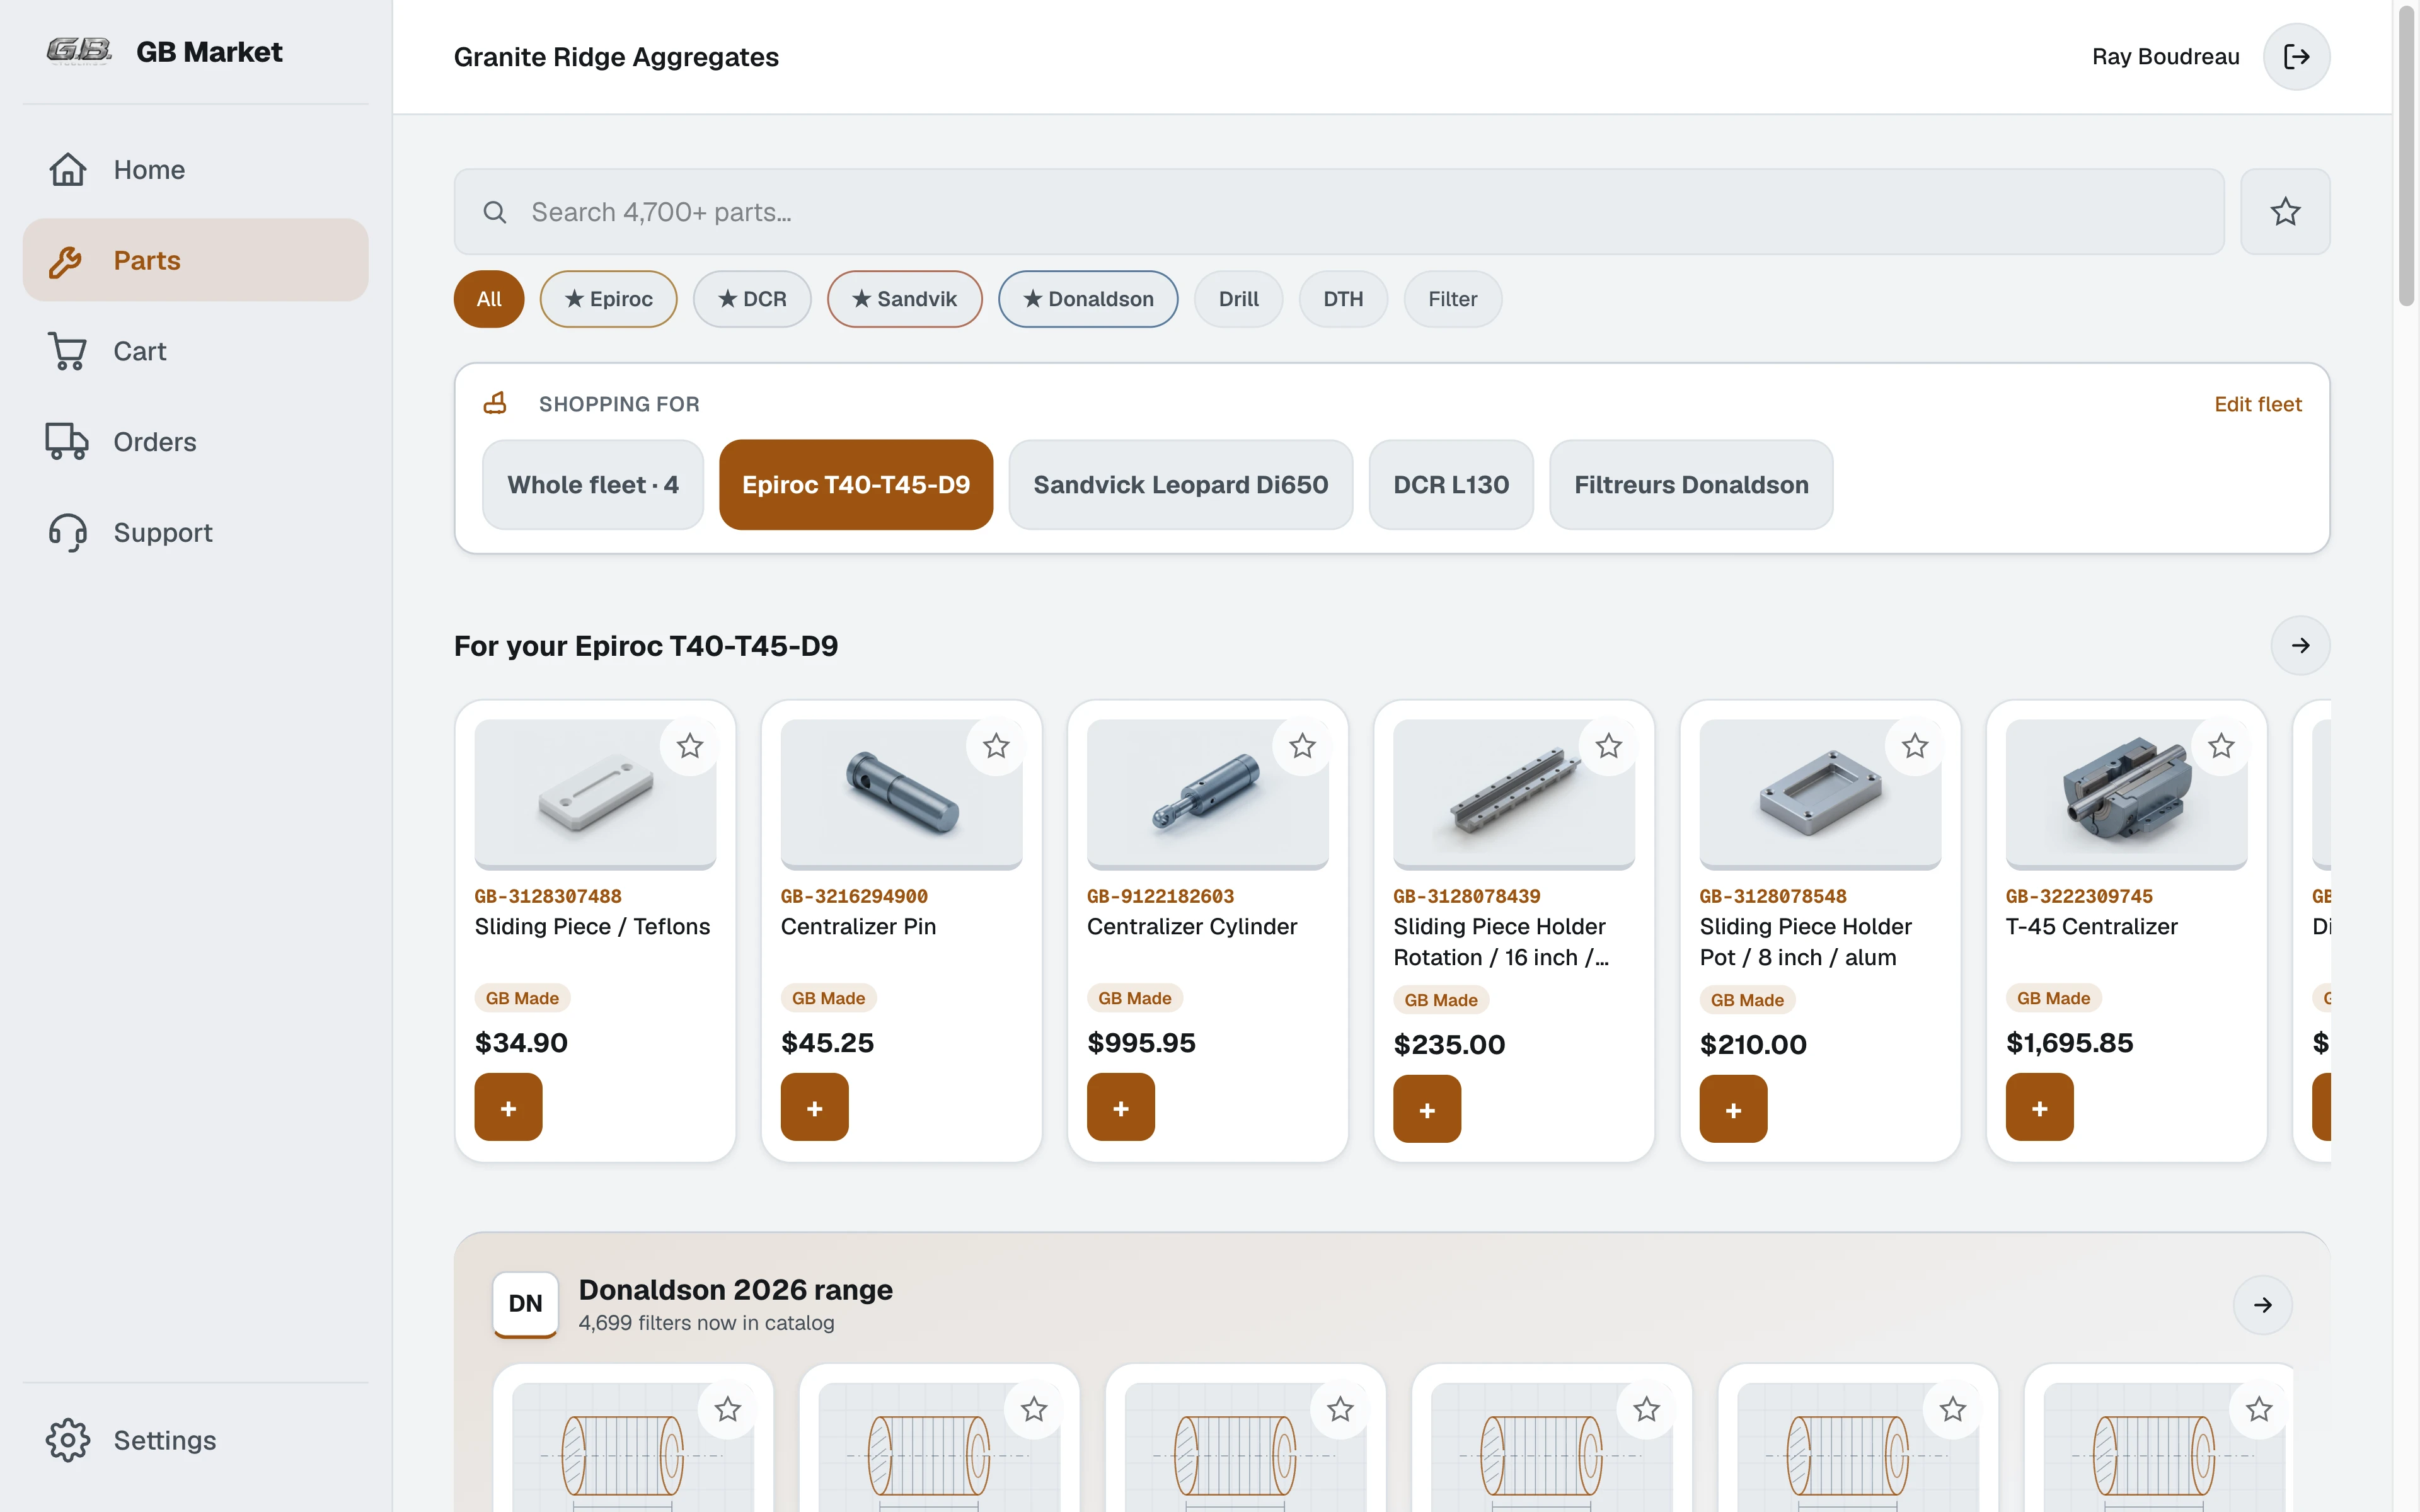Select Sandvick Leopard Di650 machine
The width and height of the screenshot is (2420, 1512).
coord(1181,485)
